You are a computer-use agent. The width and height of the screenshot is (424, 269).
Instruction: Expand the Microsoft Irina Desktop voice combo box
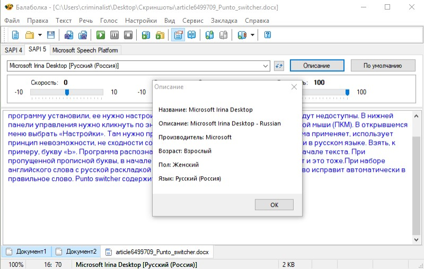tap(138, 66)
